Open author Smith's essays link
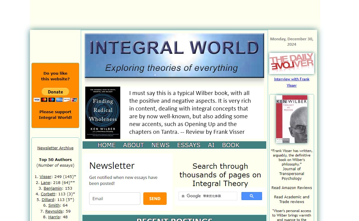 [54, 205]
